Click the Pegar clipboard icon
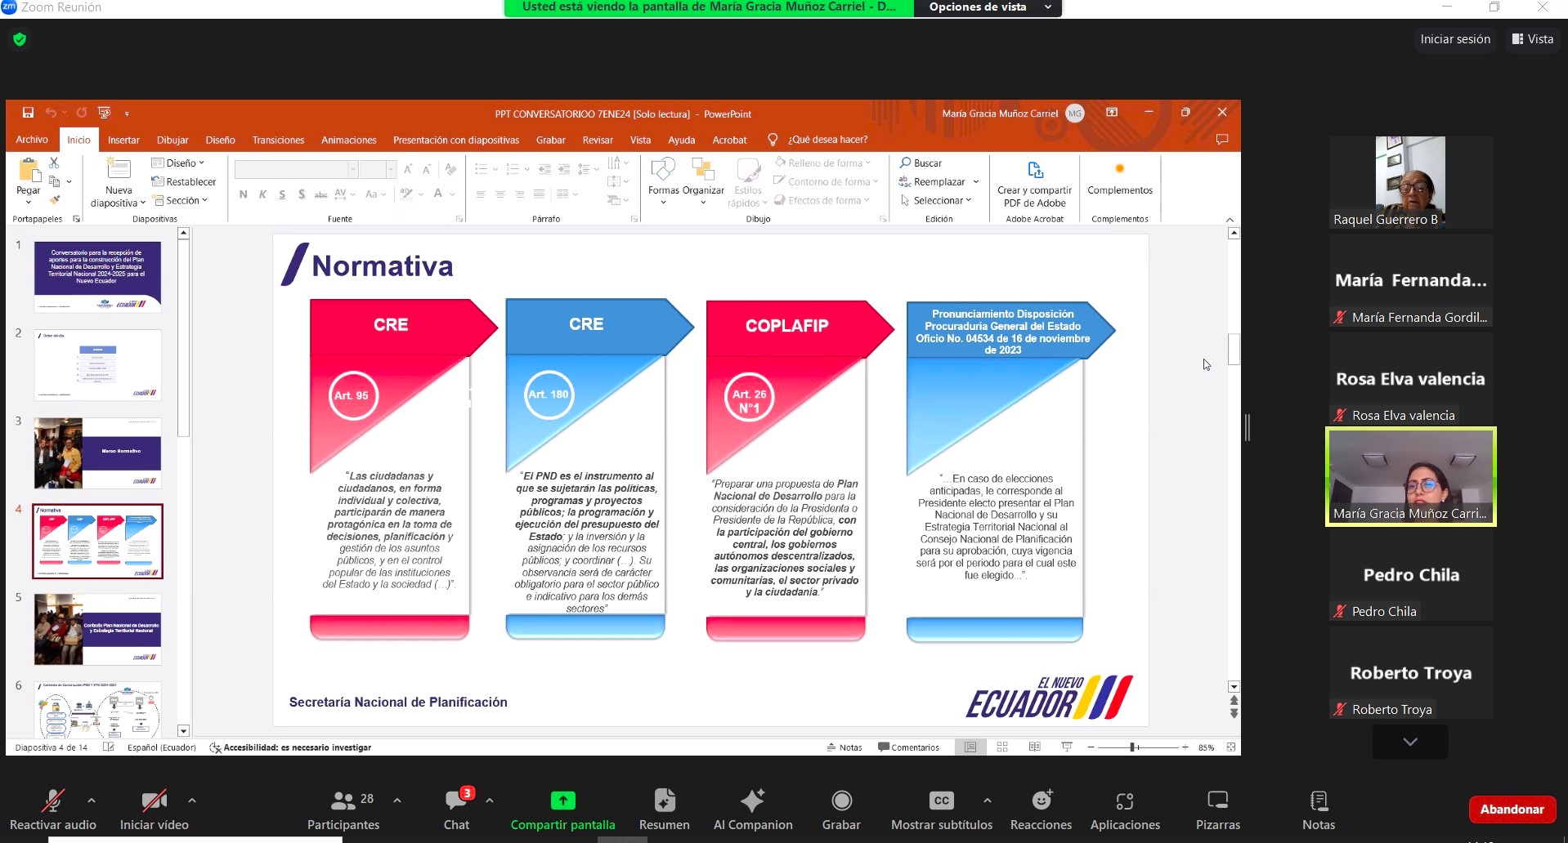This screenshot has width=1568, height=843. pyautogui.click(x=29, y=170)
